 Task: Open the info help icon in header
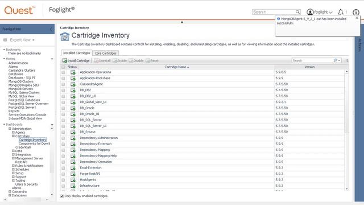coord(356,12)
